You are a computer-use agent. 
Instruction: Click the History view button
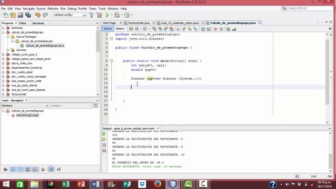click(120, 29)
